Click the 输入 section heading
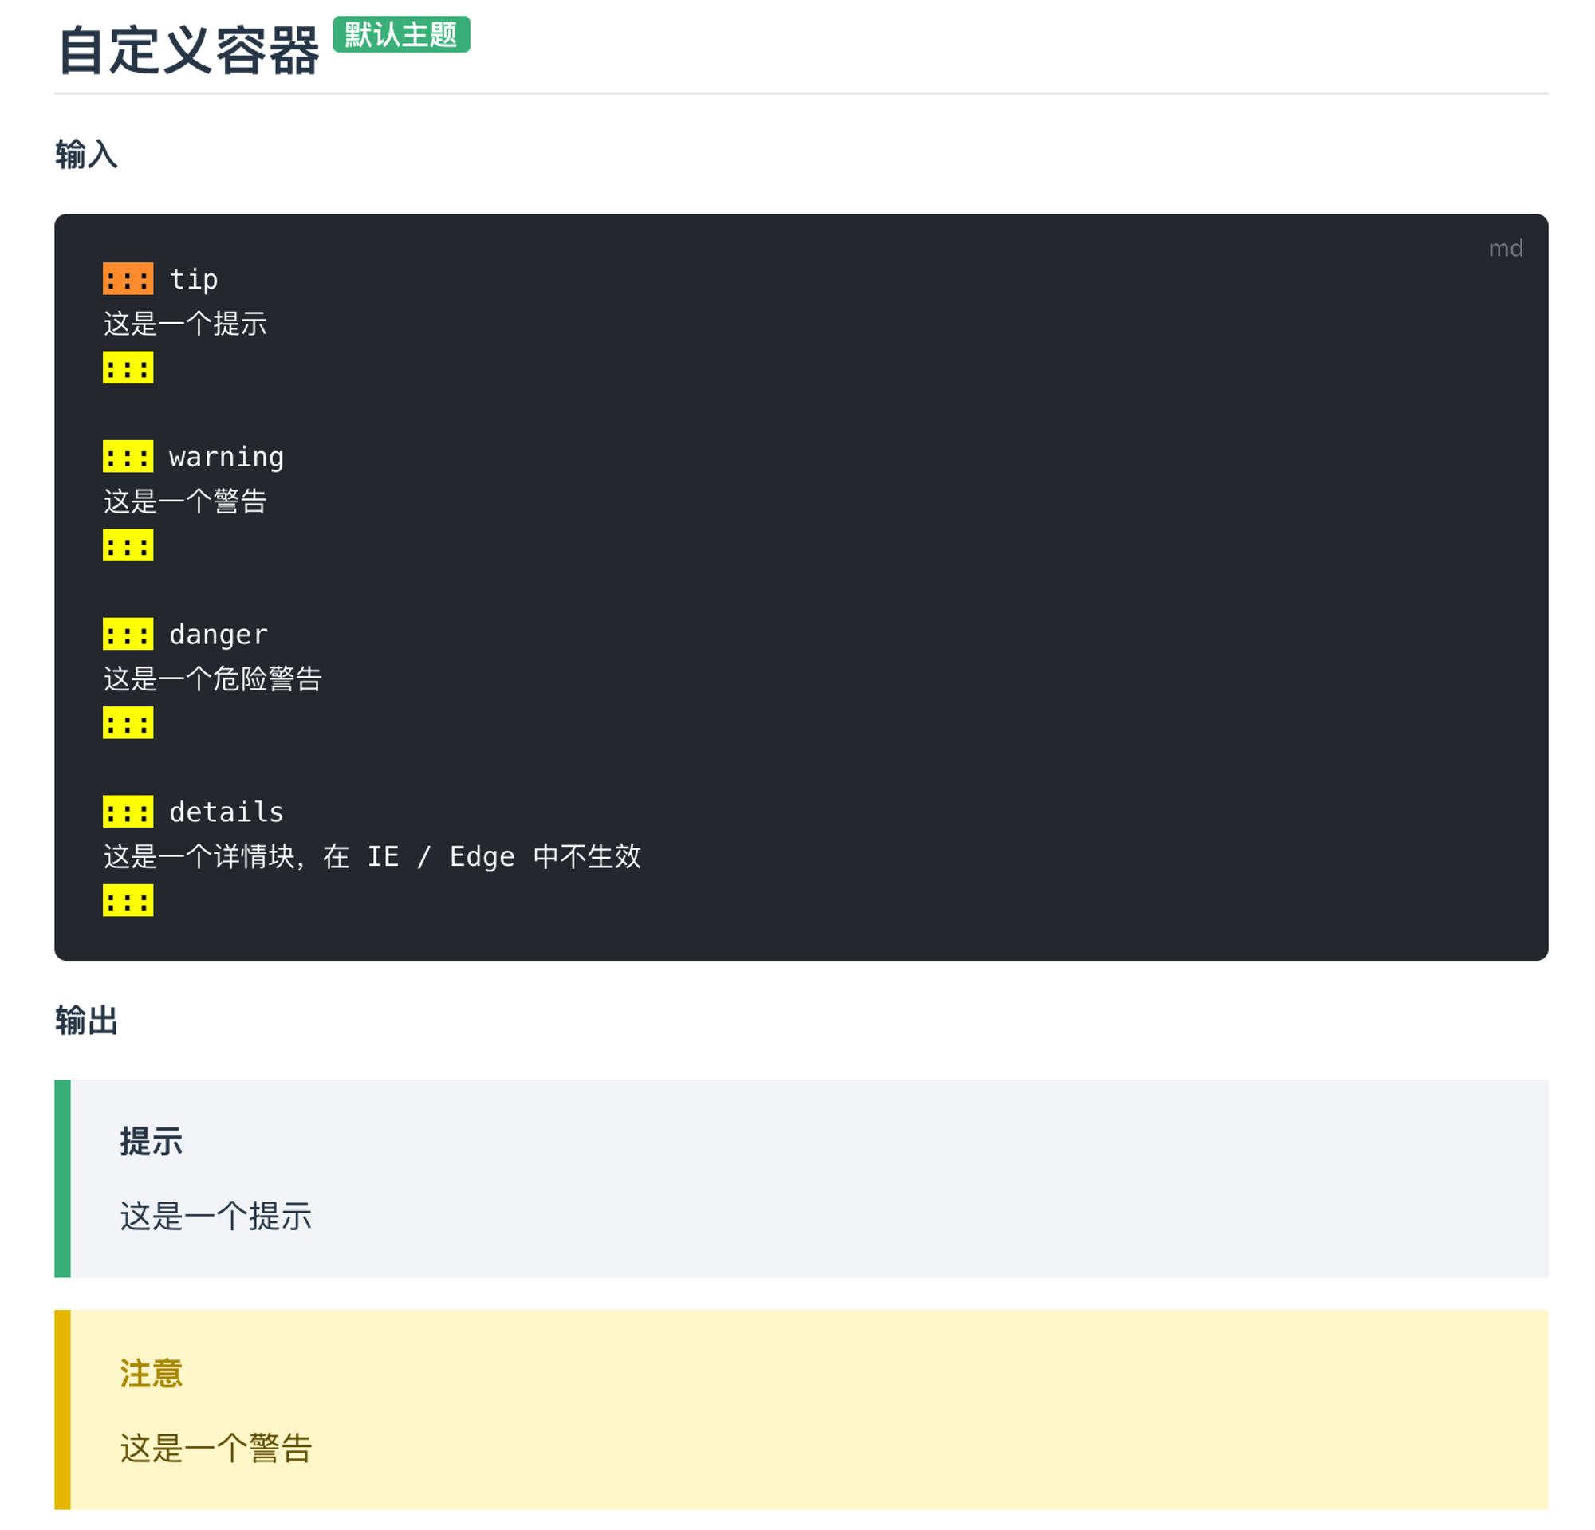 [x=86, y=155]
